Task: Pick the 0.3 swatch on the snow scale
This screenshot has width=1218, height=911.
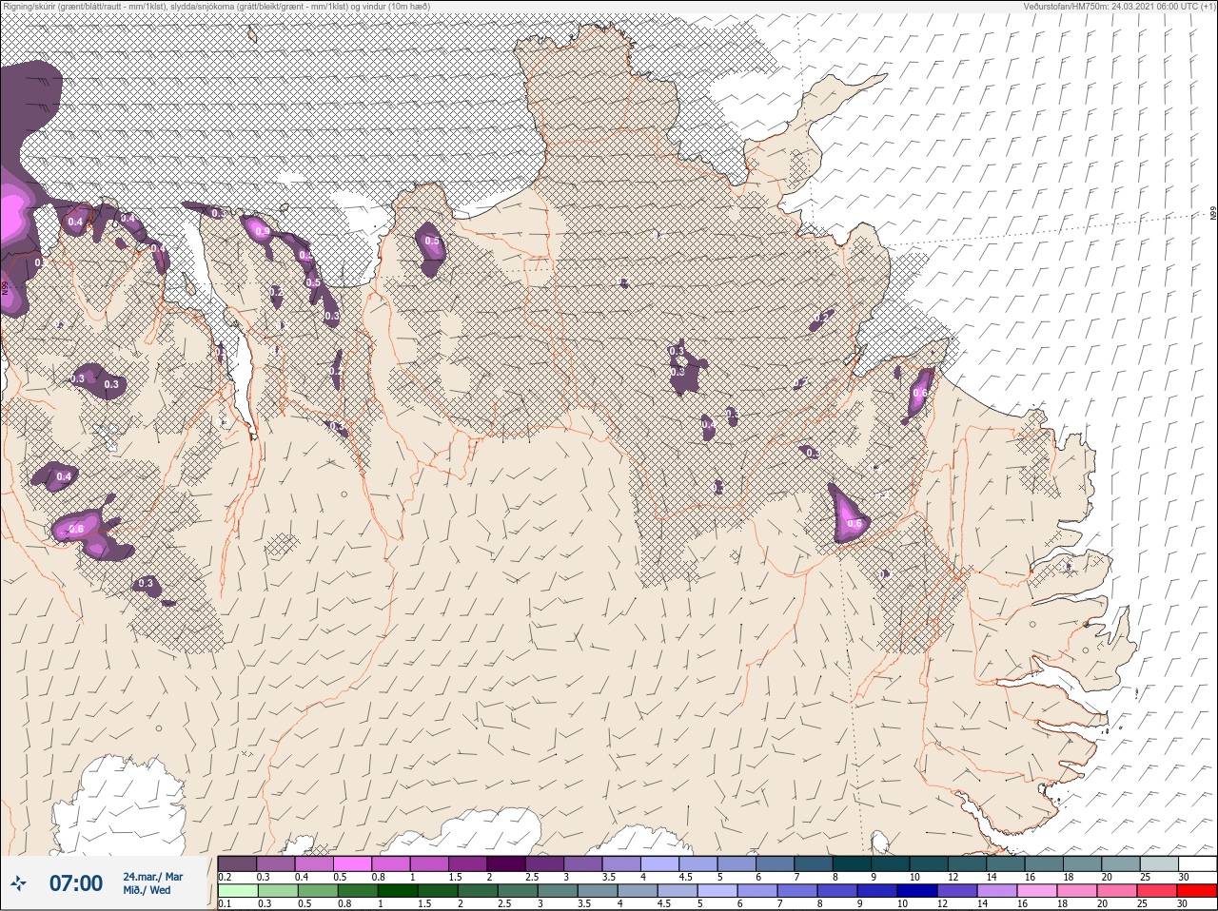Action: (x=276, y=863)
